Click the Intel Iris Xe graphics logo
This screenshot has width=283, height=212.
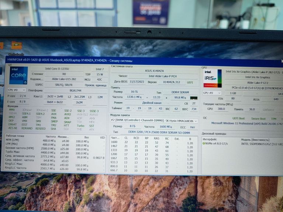213,78
